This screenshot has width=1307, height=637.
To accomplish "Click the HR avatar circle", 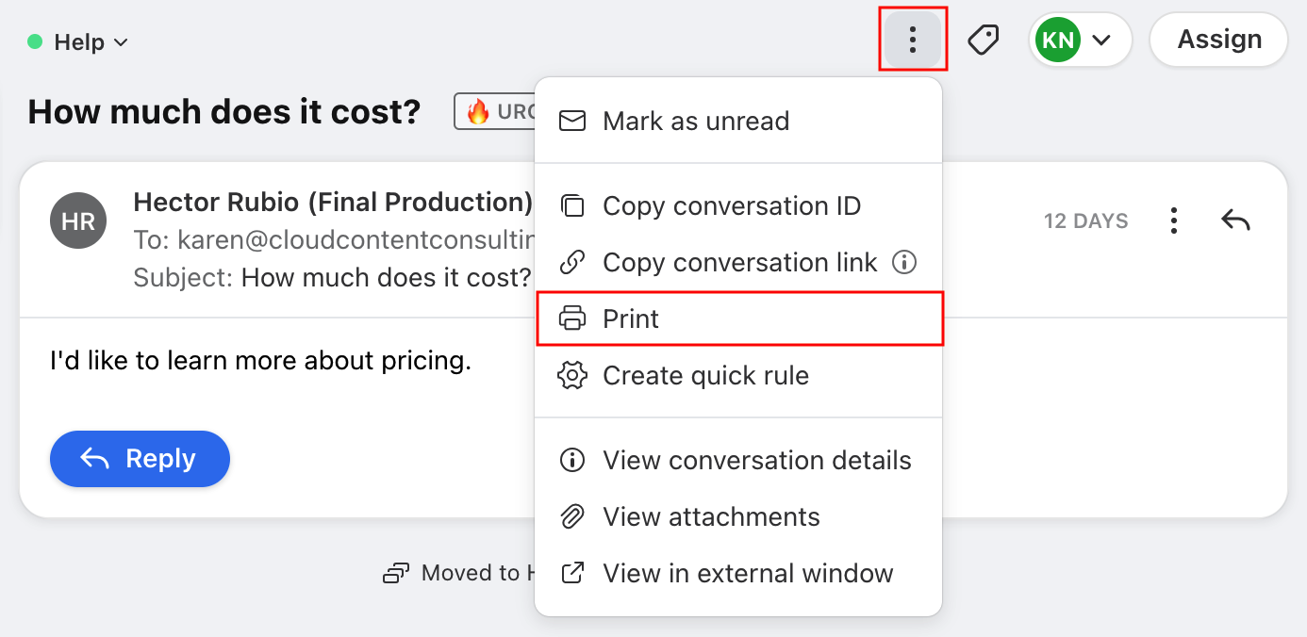I will point(77,220).
